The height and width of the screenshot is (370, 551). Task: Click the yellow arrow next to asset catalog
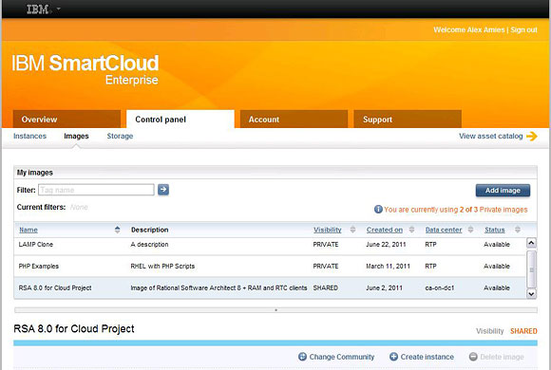[x=532, y=137]
